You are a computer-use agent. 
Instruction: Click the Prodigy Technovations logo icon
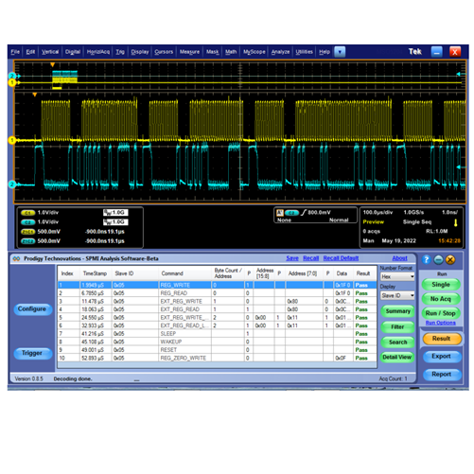(16, 258)
